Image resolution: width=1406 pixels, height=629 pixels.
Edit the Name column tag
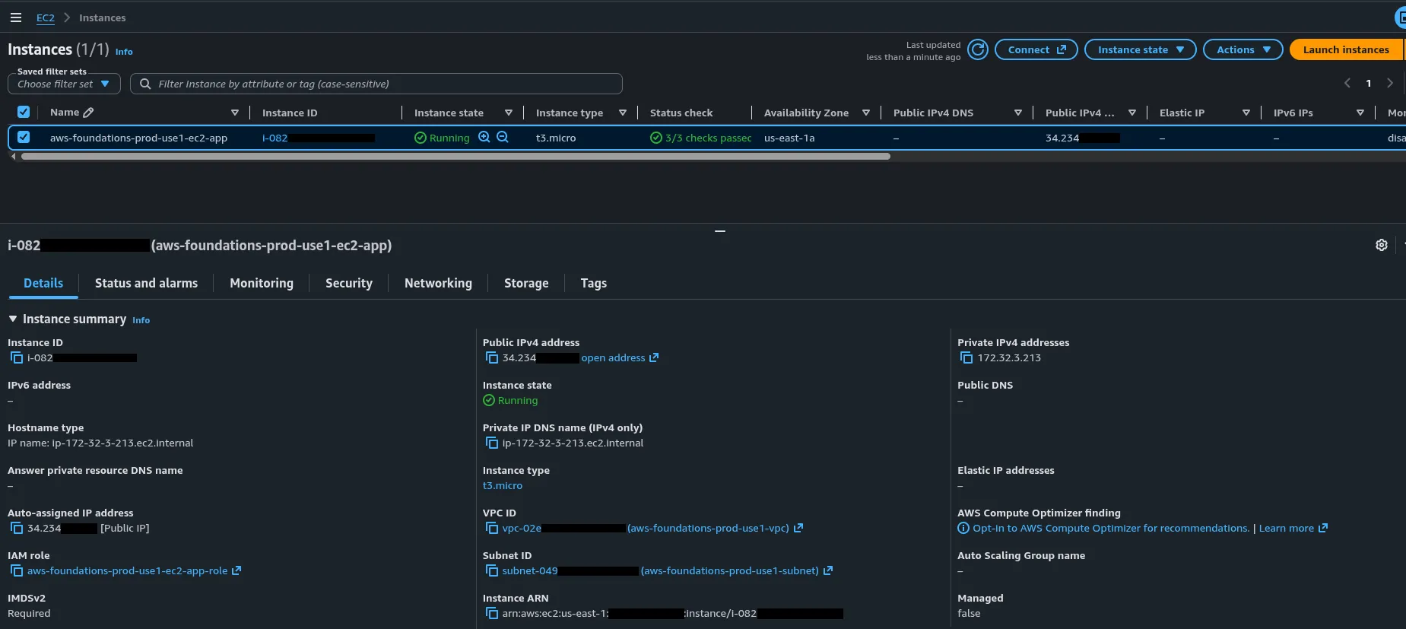pyautogui.click(x=88, y=113)
